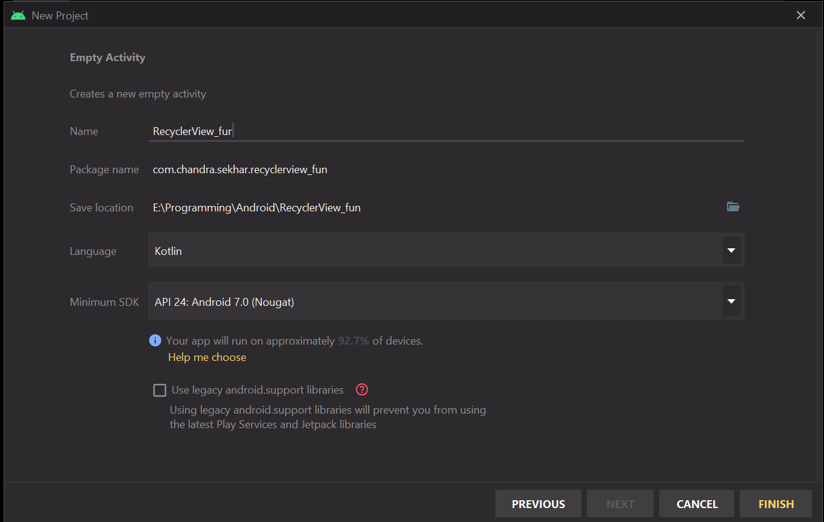Image resolution: width=824 pixels, height=522 pixels.
Task: Open the Help me choose link
Action: pos(207,357)
